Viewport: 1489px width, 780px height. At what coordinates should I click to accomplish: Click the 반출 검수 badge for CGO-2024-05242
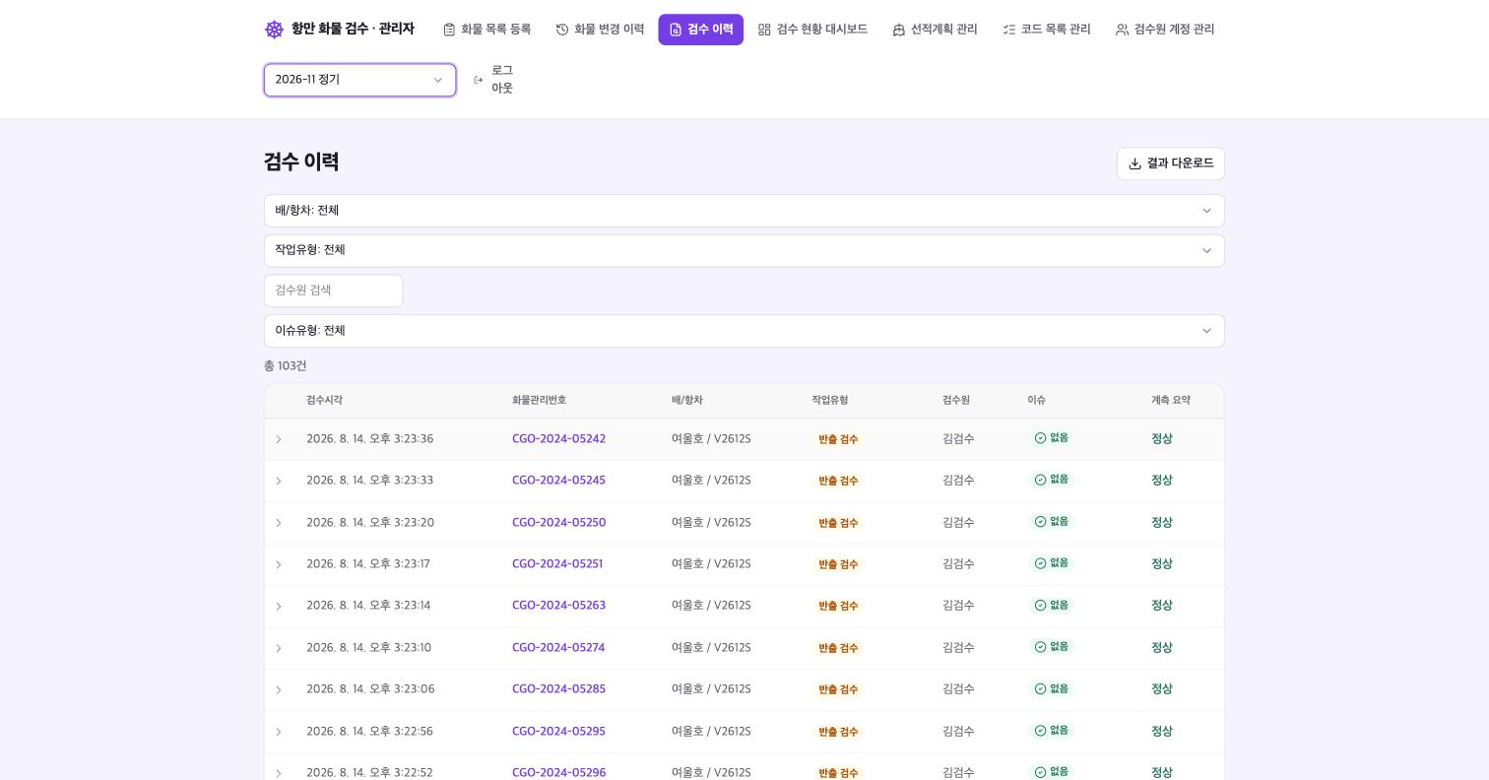(x=838, y=439)
